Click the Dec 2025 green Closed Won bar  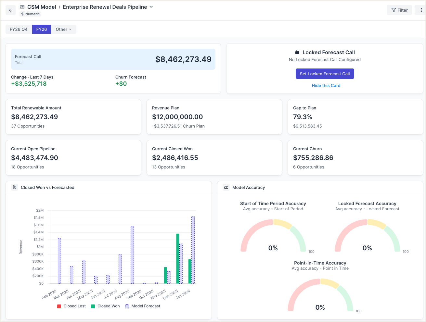tap(178, 258)
